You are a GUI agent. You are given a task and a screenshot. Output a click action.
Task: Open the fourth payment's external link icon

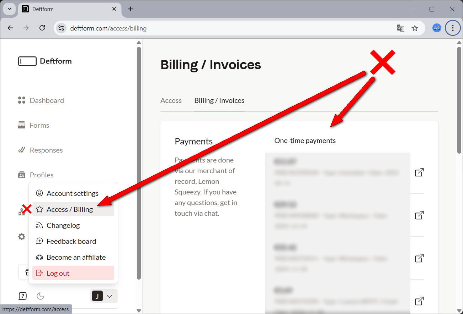(420, 301)
